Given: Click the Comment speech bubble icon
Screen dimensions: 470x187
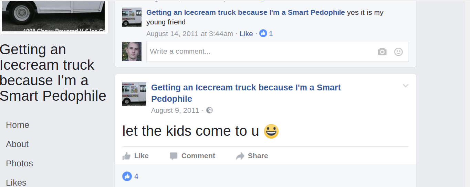Looking at the screenshot, I should (174, 156).
